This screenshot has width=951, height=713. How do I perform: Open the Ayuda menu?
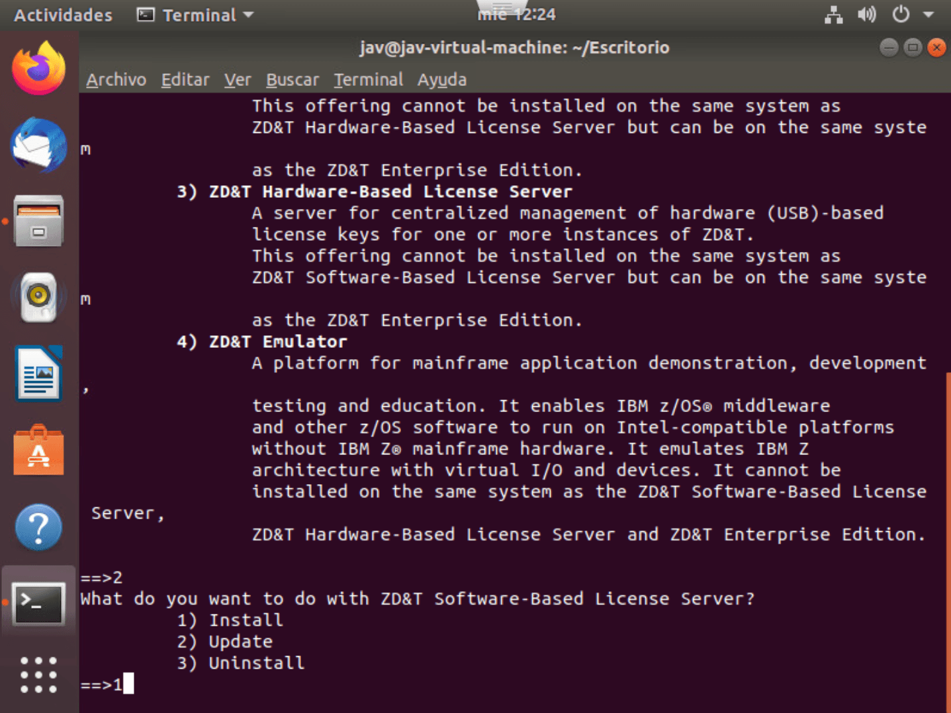441,80
